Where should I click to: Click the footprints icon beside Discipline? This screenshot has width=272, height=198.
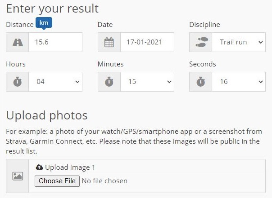click(x=201, y=42)
